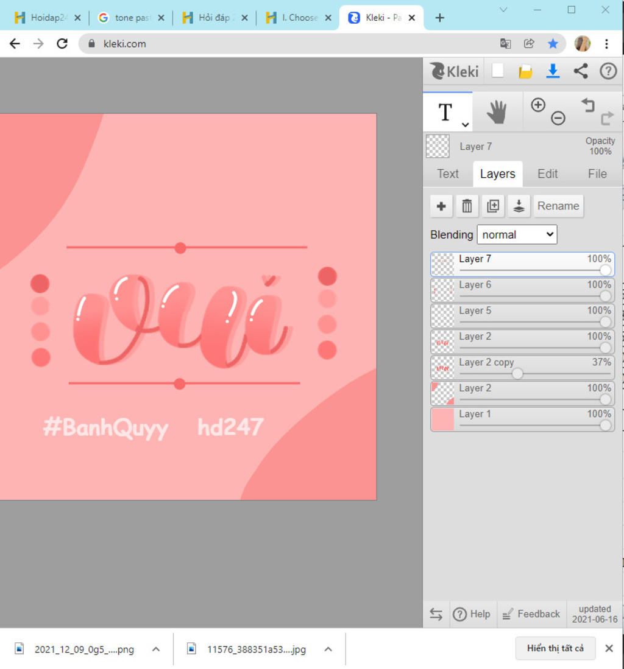Click the Google Translate icon in address bar
The image size is (624, 669).
point(505,43)
